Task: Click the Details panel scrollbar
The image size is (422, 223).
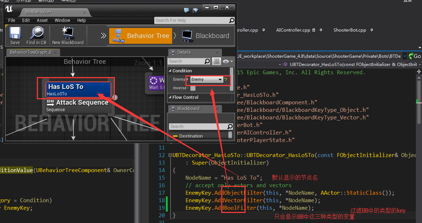Action: pos(232,79)
